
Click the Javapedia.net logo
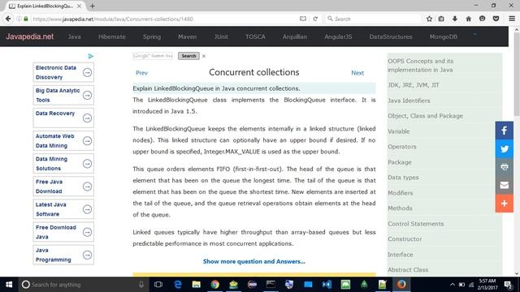(30, 36)
